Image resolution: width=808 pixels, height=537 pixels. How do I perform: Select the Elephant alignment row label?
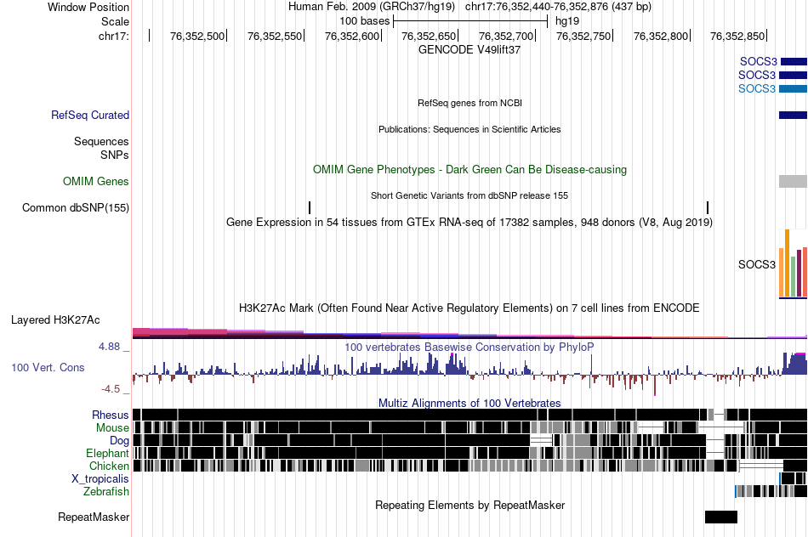(107, 453)
